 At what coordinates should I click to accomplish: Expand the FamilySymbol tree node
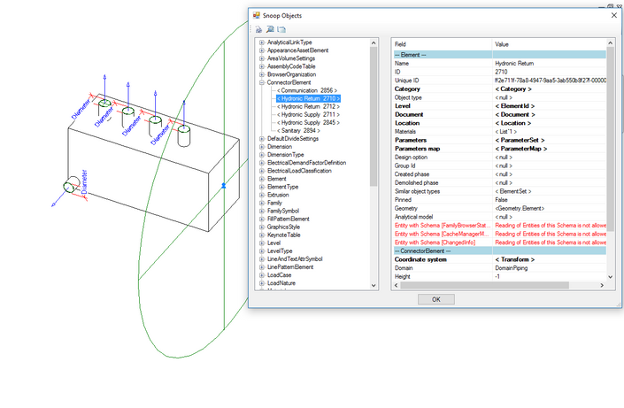tap(262, 211)
